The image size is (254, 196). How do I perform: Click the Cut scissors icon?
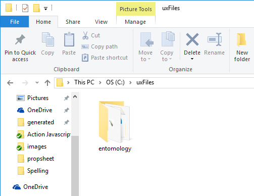tap(85, 35)
